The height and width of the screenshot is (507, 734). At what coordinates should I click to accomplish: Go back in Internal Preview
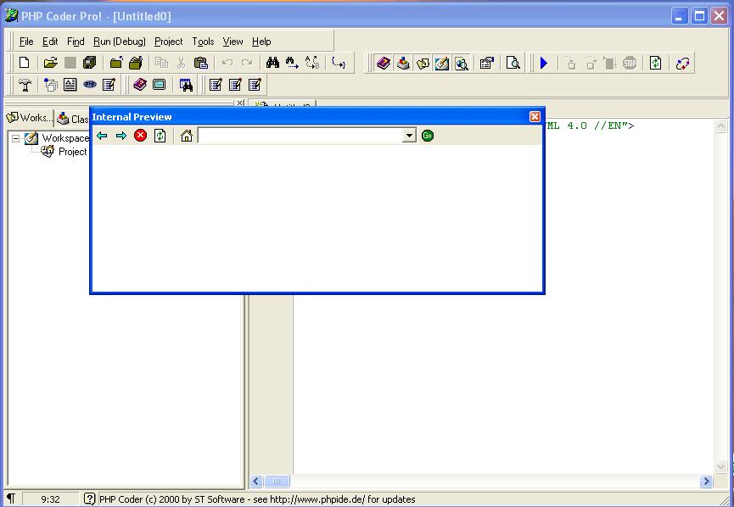click(102, 136)
